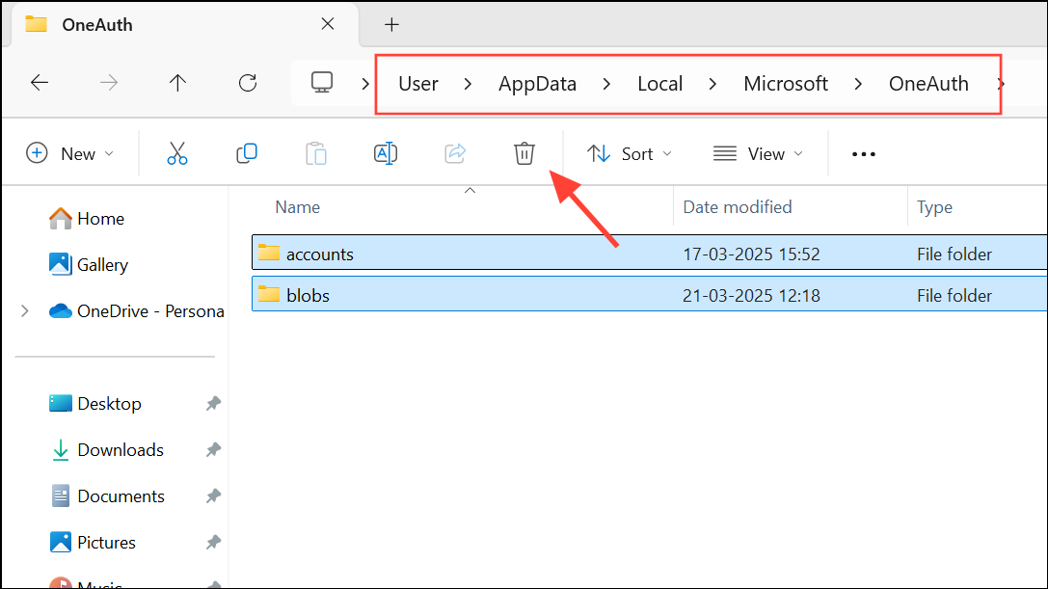Click pin icon beside Pictures
This screenshot has width=1048, height=589.
click(x=213, y=542)
